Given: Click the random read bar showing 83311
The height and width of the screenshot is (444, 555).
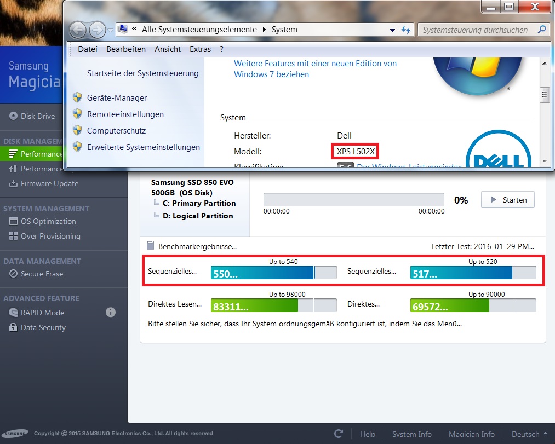Looking at the screenshot, I should click(273, 305).
